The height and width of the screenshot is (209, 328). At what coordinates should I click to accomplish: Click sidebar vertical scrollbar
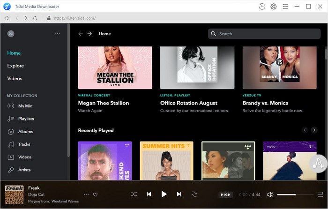(68, 90)
